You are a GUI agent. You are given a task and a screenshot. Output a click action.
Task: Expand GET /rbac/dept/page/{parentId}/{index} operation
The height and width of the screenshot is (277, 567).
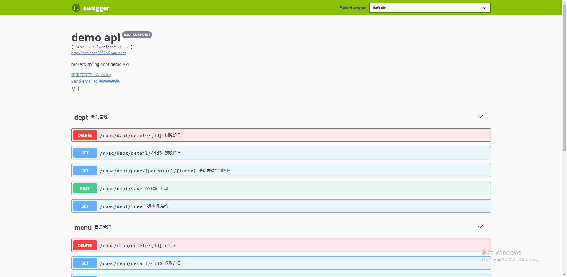pyautogui.click(x=281, y=171)
